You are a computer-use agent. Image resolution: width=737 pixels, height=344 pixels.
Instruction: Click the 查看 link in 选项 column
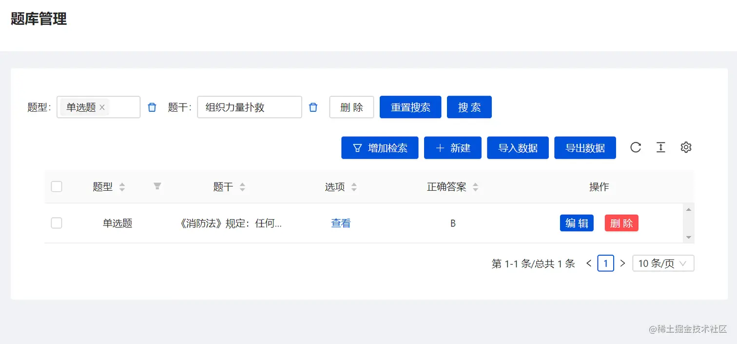point(341,223)
